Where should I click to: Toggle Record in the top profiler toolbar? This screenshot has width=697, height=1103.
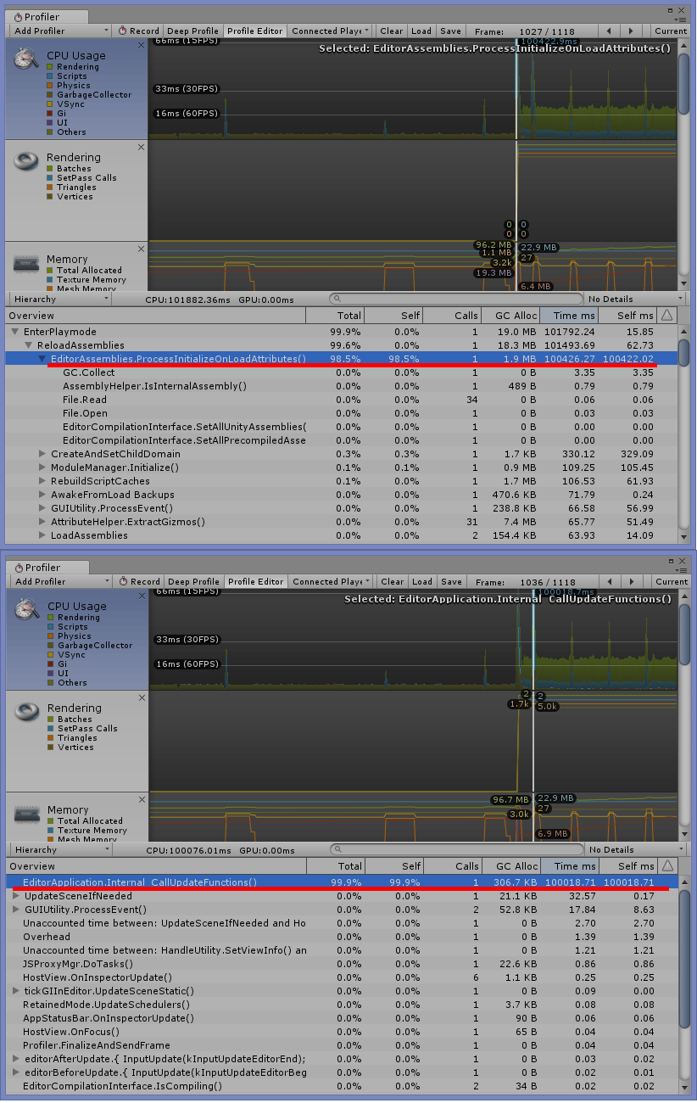(139, 31)
